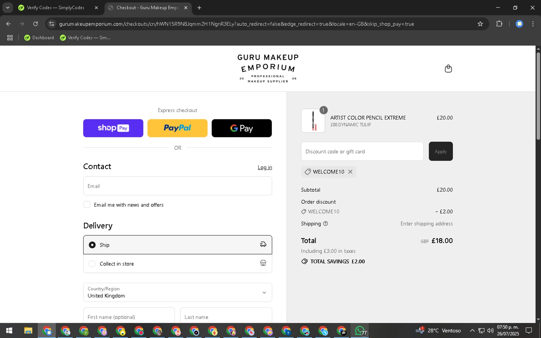Go back to the previous page
The height and width of the screenshot is (338, 541).
pos(8,24)
